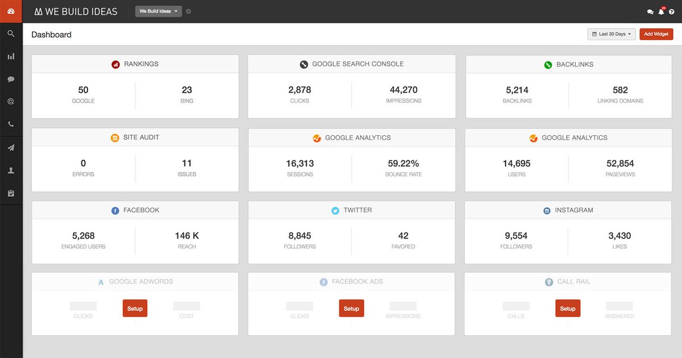Click the paper plane sidebar icon

click(x=11, y=148)
